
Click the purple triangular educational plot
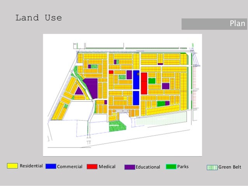pos(79,91)
